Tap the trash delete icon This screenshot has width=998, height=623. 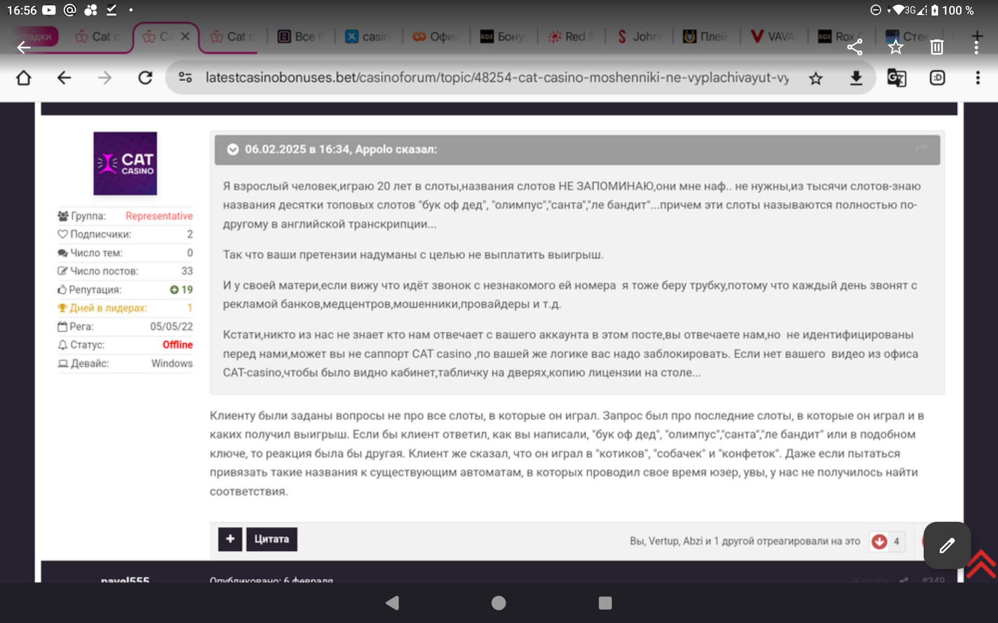click(x=936, y=47)
